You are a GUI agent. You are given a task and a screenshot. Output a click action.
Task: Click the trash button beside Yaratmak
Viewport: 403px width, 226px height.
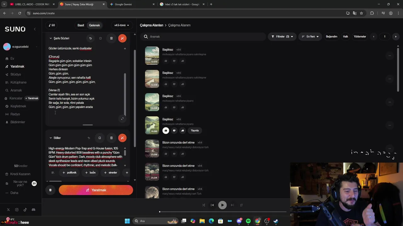point(50,190)
